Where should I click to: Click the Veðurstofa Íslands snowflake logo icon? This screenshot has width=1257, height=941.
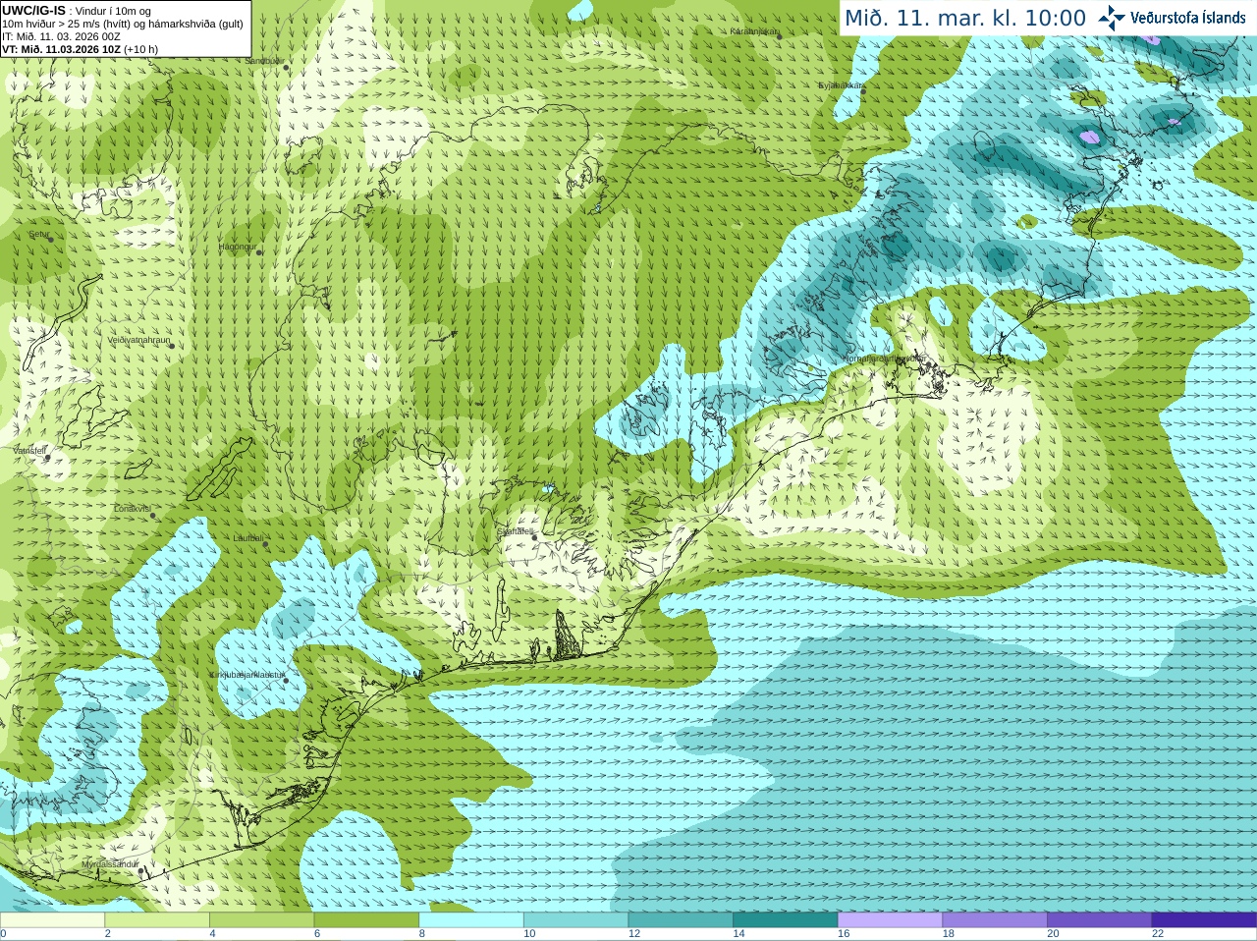point(1111,18)
